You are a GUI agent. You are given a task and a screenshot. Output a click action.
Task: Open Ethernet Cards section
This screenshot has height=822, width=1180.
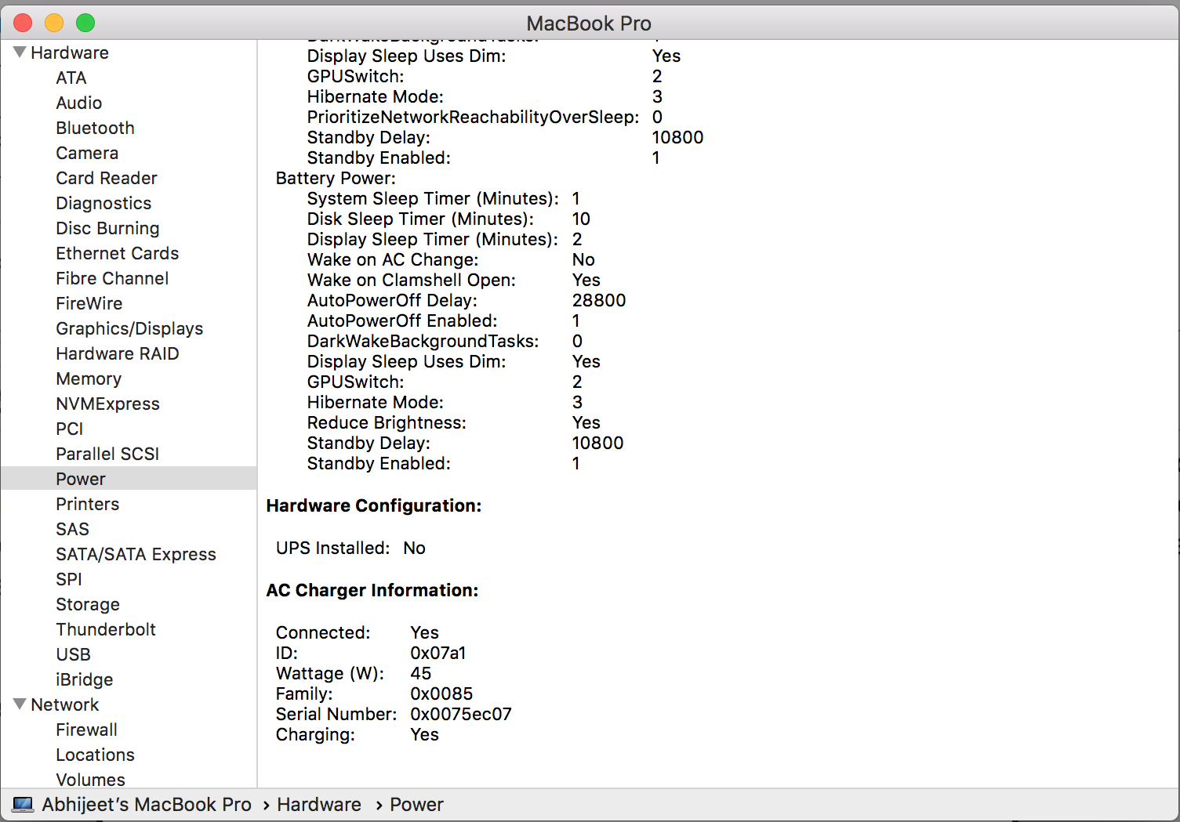[x=118, y=253]
